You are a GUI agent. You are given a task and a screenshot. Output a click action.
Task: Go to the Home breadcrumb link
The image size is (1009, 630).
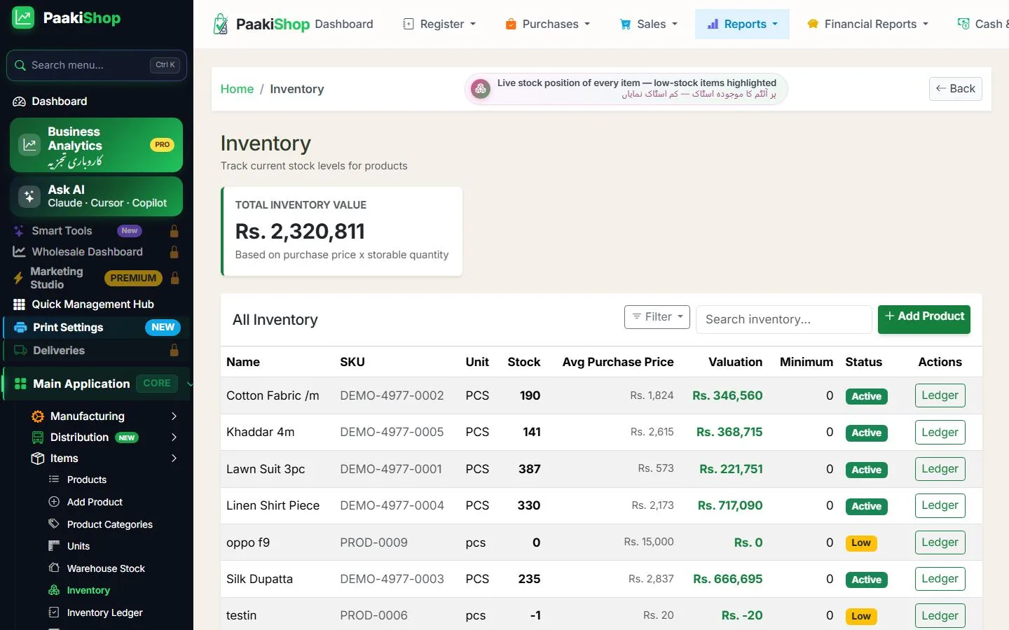pyautogui.click(x=237, y=89)
